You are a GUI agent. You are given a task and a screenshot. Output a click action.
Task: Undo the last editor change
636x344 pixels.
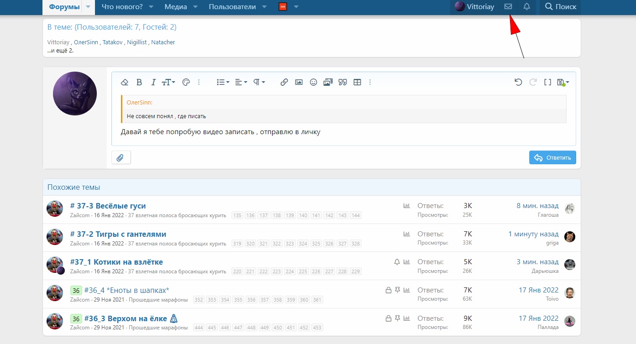(518, 82)
